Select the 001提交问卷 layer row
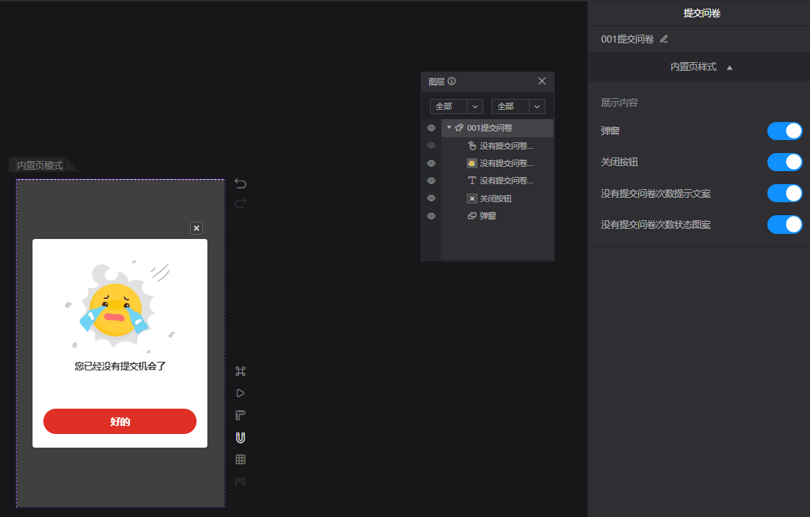 tap(497, 128)
